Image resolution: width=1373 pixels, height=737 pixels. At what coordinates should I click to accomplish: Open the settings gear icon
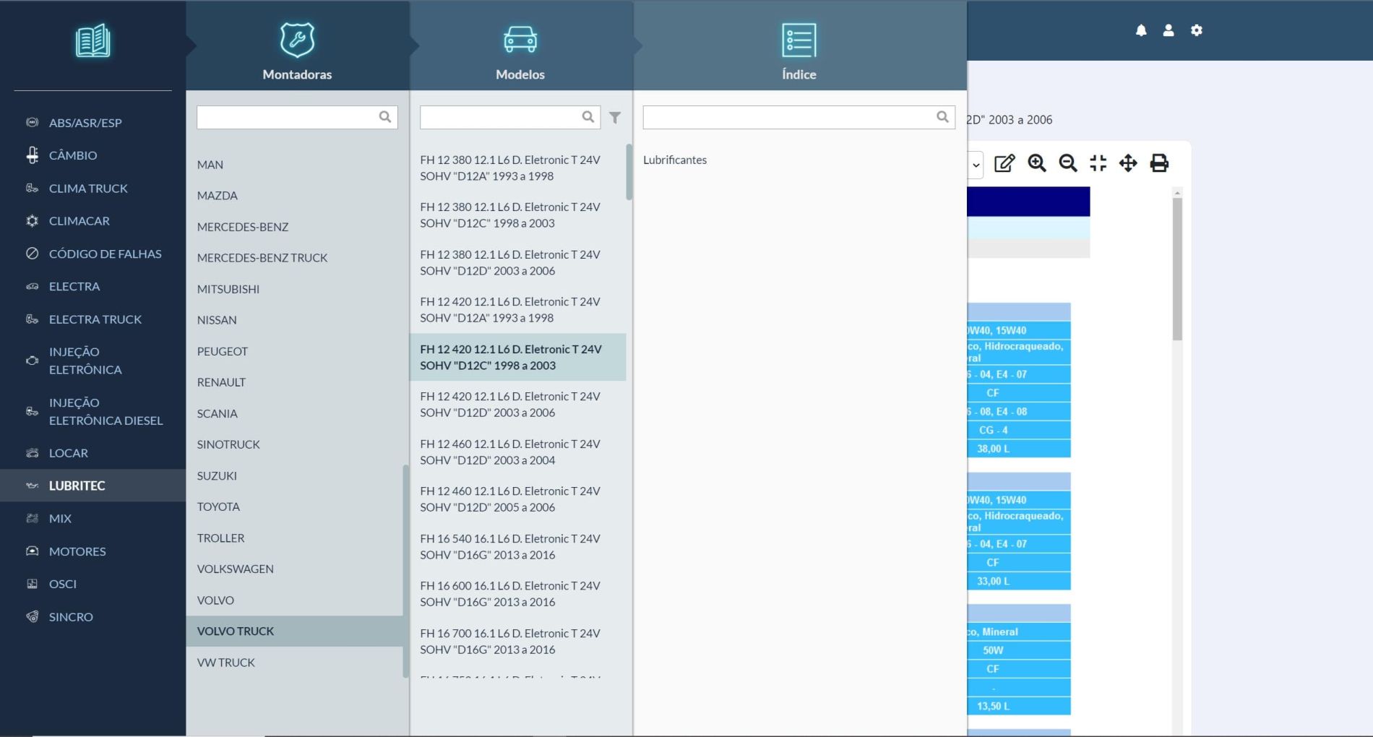(1196, 30)
